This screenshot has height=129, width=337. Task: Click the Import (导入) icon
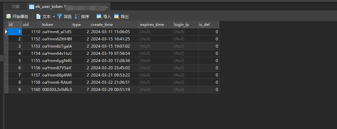click(x=99, y=16)
